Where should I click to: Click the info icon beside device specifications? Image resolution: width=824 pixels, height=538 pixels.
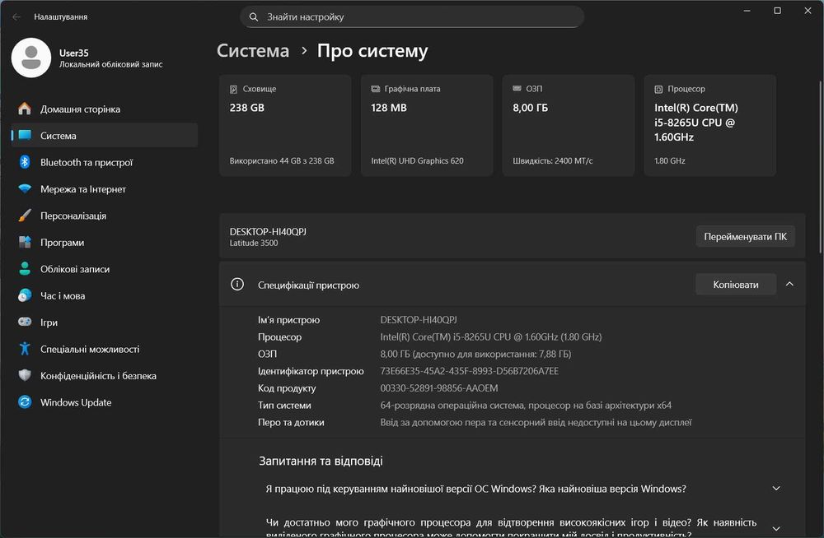(x=237, y=285)
